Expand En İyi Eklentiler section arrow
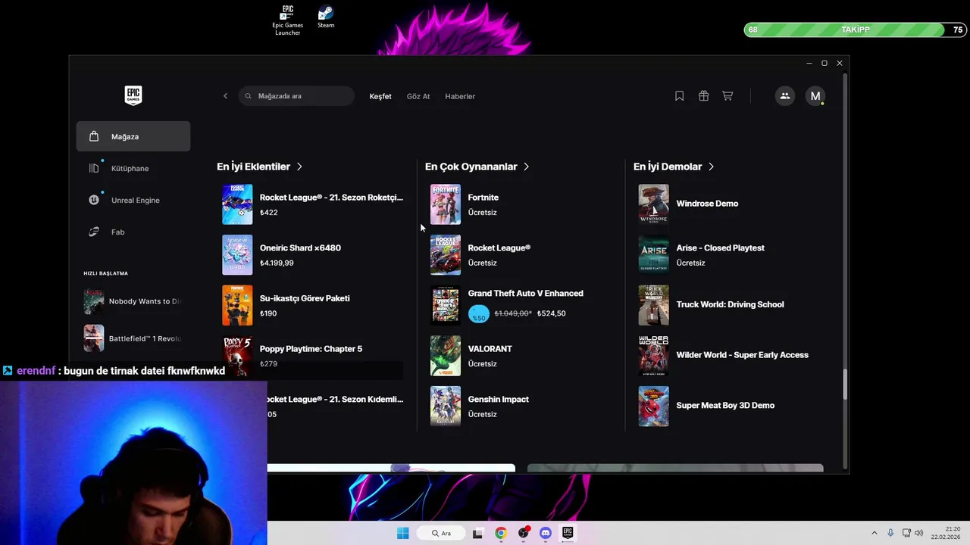Viewport: 970px width, 545px height. pos(299,167)
